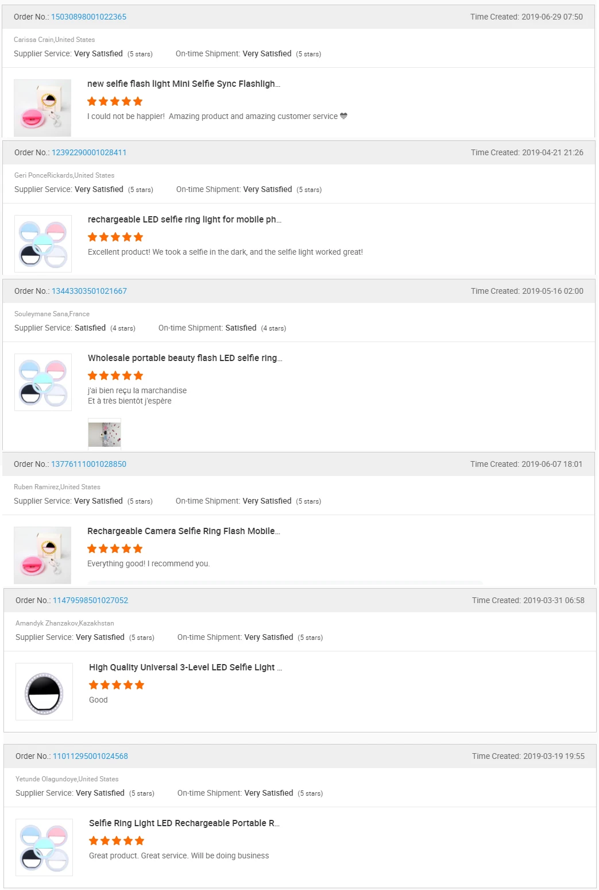Click star rating under 'rechargeable LED selfie ring light'

click(115, 237)
